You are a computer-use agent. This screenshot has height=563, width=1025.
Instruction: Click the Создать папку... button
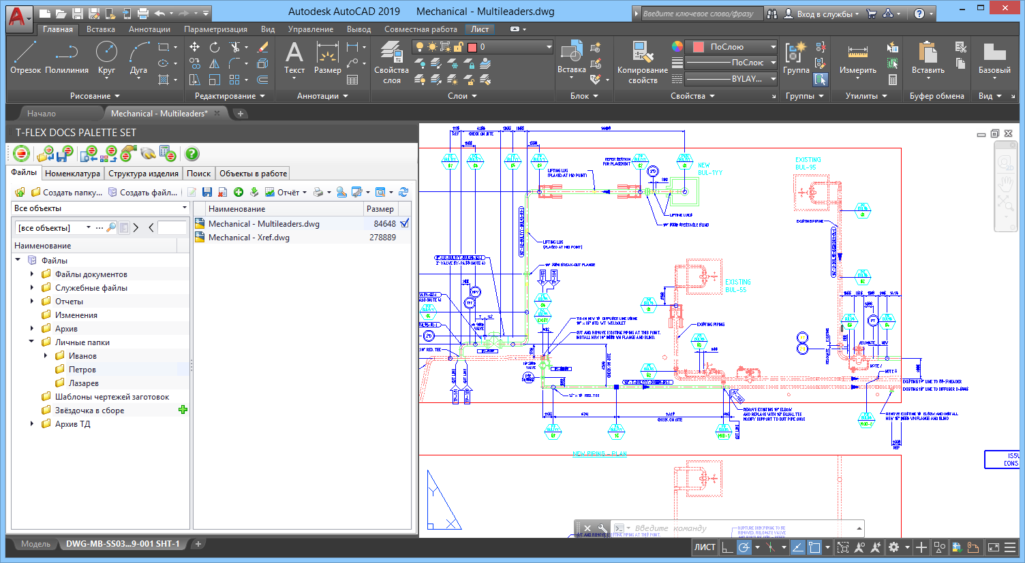(x=67, y=193)
